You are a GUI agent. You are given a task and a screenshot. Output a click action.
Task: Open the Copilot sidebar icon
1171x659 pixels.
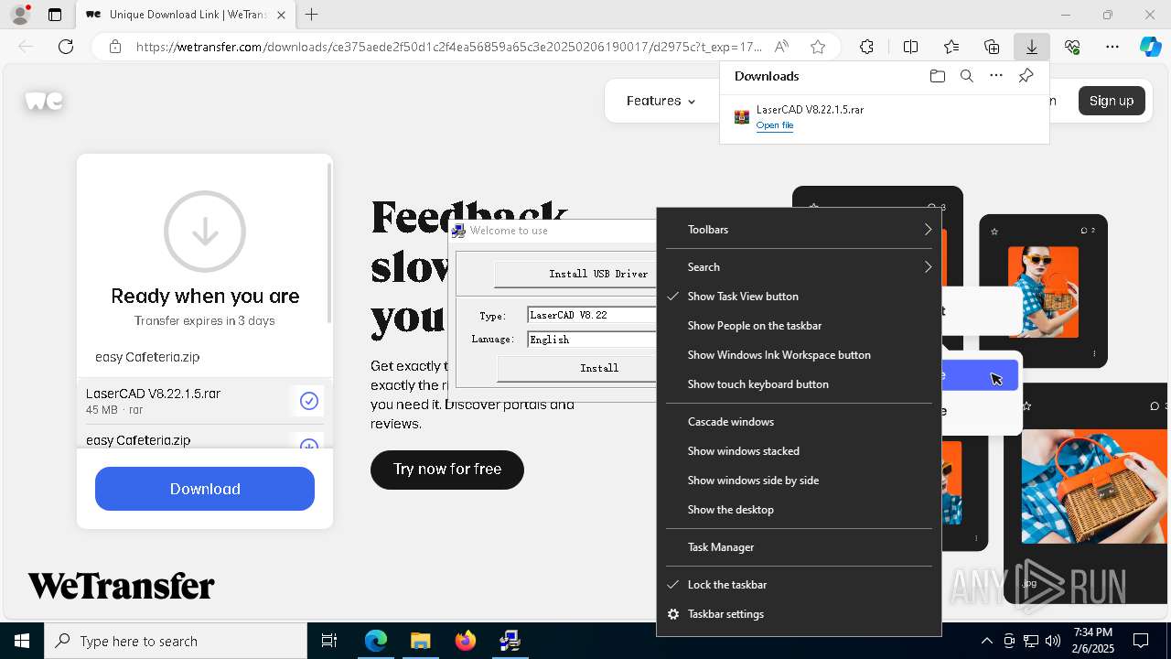pyautogui.click(x=1150, y=47)
